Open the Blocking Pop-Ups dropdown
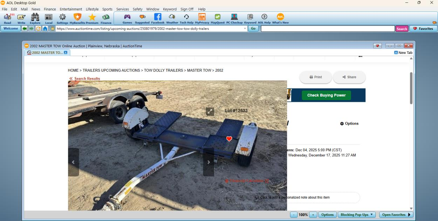438x221 pixels. 357,215
